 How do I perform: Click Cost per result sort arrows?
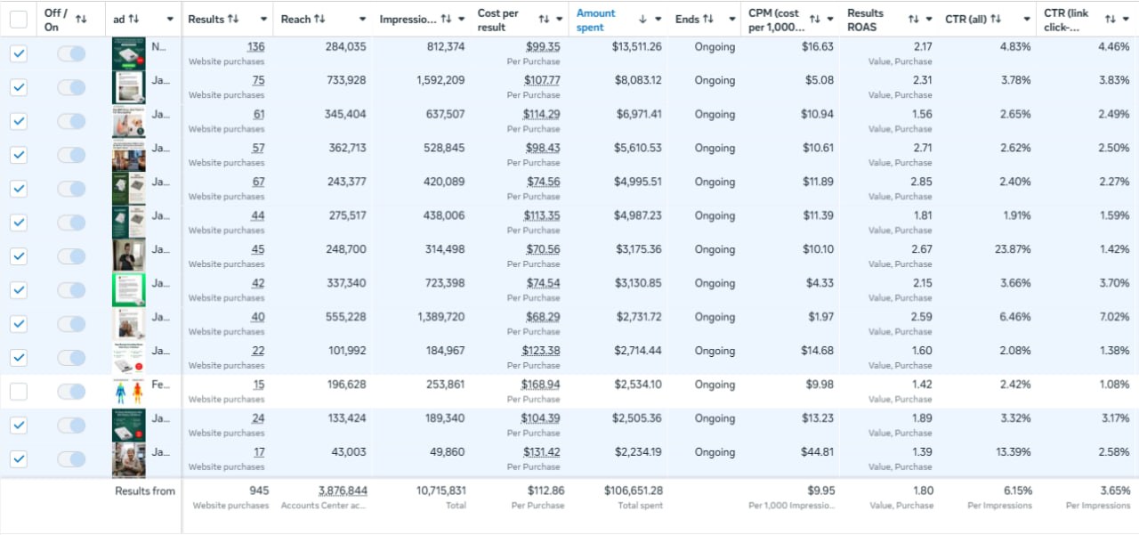tap(544, 19)
